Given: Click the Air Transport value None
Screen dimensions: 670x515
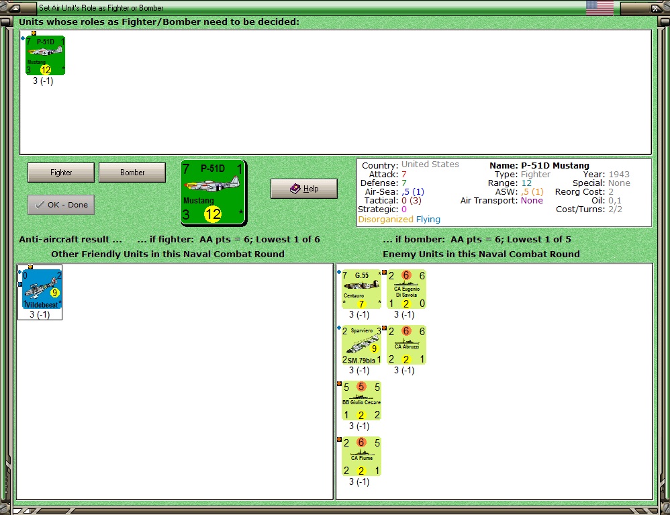Looking at the screenshot, I should 532,201.
